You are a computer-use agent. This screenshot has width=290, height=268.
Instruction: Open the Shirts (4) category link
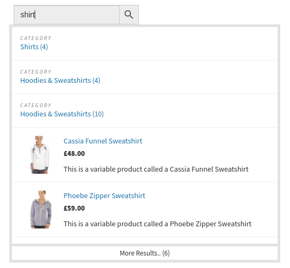click(34, 47)
